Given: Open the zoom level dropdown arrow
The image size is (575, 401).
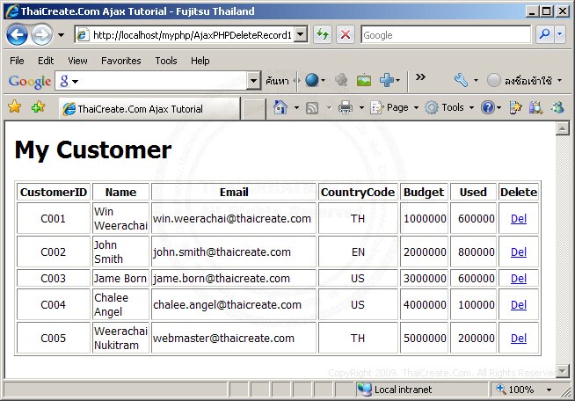Looking at the screenshot, I should 549,390.
